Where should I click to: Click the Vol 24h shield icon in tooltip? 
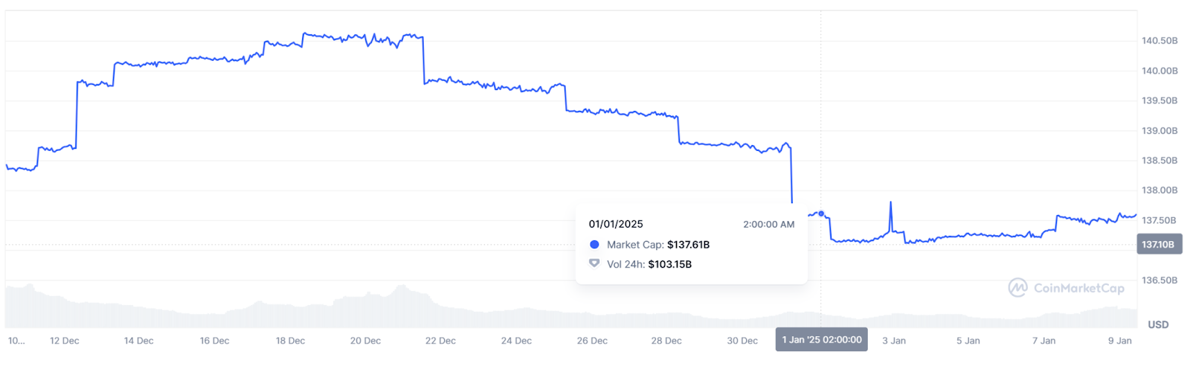594,263
